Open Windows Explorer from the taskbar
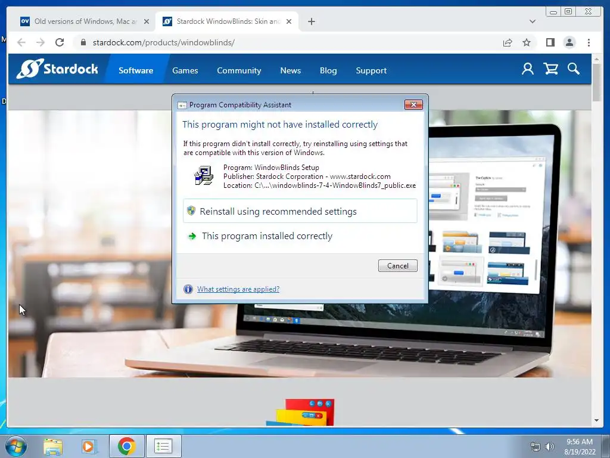The width and height of the screenshot is (610, 458). tap(53, 446)
